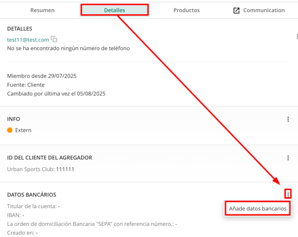Screen dimensions: 298x237
Task: Click the Titular de la cuenta row
Action: [34, 206]
